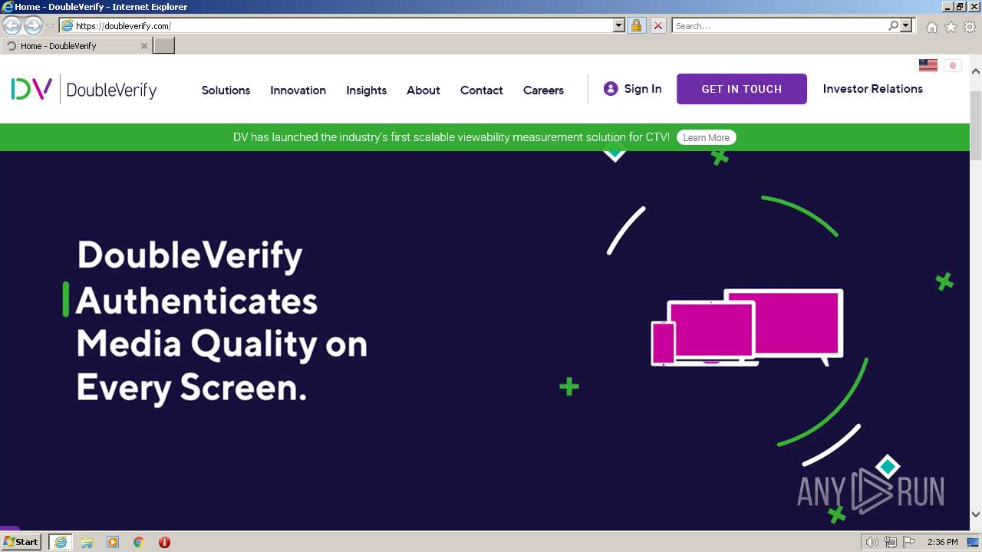Open the About menu
This screenshot has width=982, height=552.
423,90
